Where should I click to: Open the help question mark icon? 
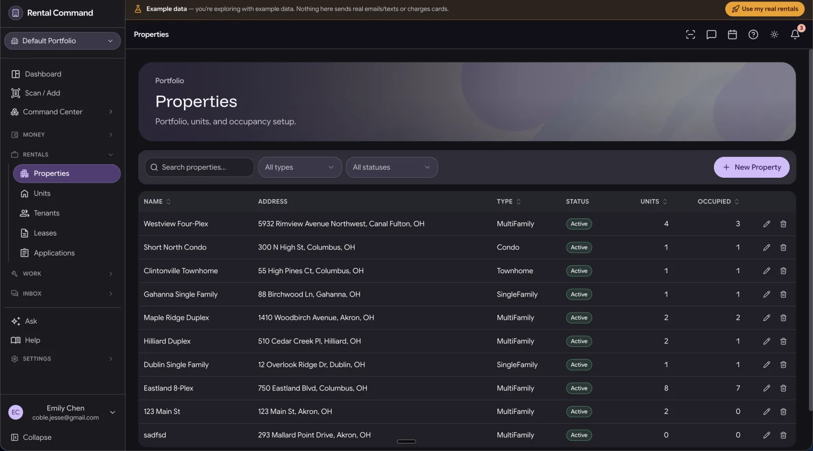(753, 35)
